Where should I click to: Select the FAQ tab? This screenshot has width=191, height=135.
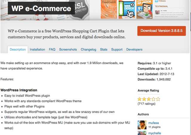coord(52,49)
